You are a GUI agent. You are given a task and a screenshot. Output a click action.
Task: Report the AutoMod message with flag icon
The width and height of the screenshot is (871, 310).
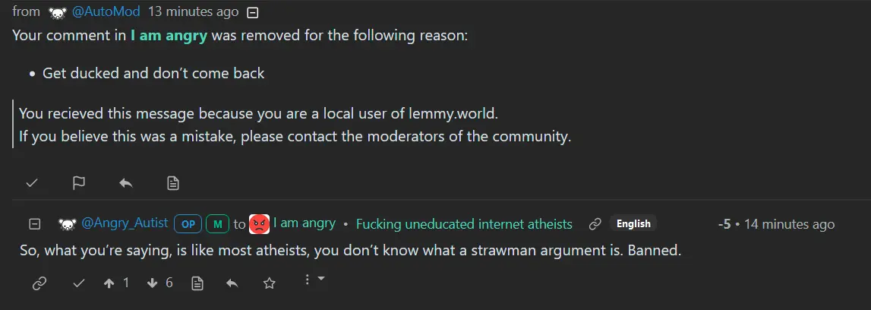(x=79, y=183)
